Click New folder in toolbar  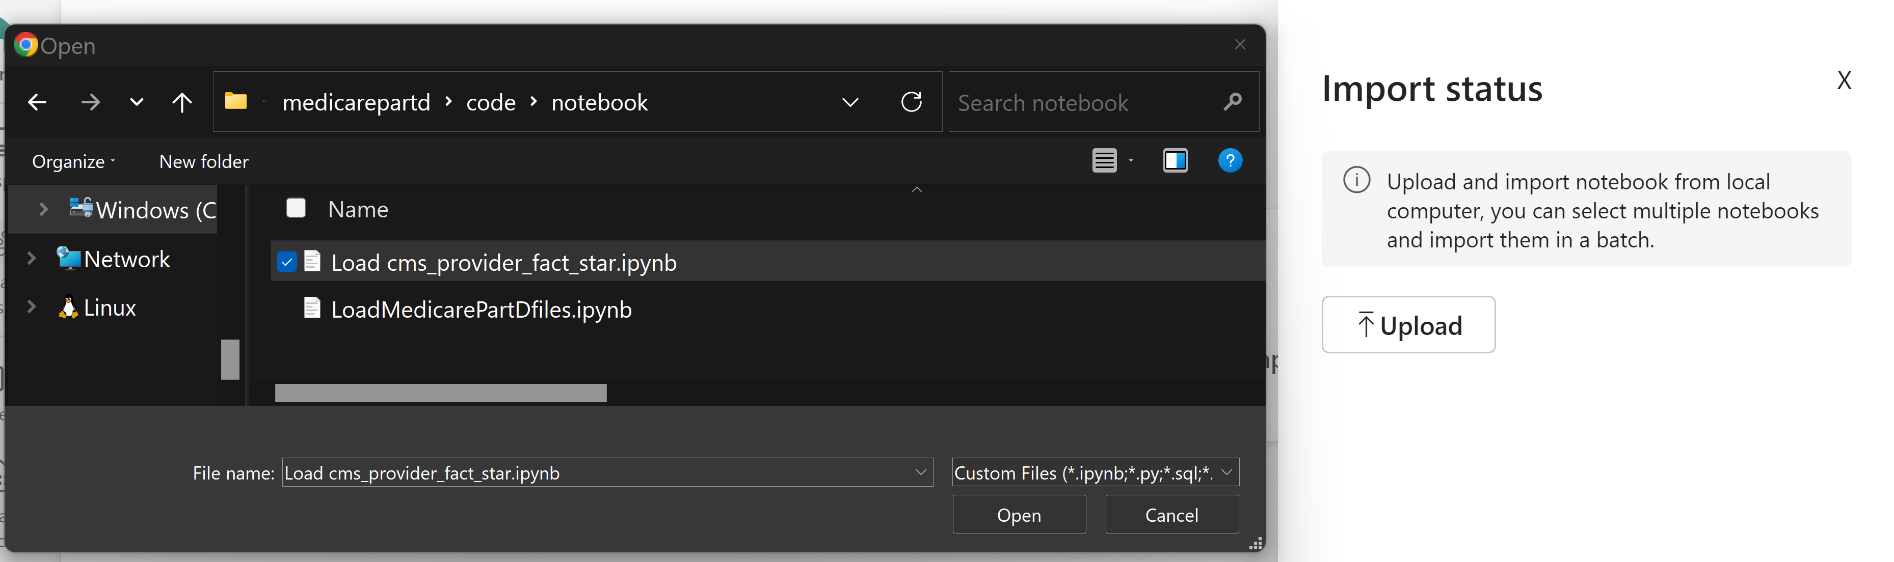[204, 161]
